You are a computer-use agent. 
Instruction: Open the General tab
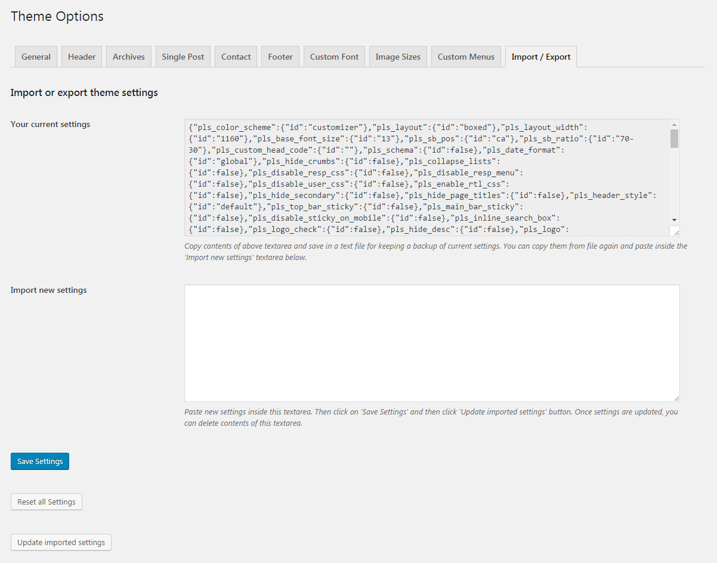tap(36, 57)
